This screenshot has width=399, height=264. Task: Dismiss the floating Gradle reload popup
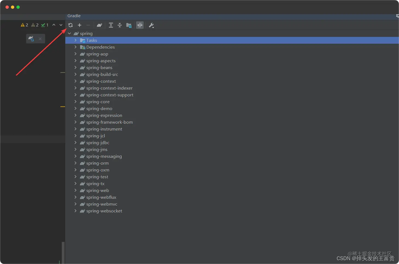pyautogui.click(x=40, y=39)
